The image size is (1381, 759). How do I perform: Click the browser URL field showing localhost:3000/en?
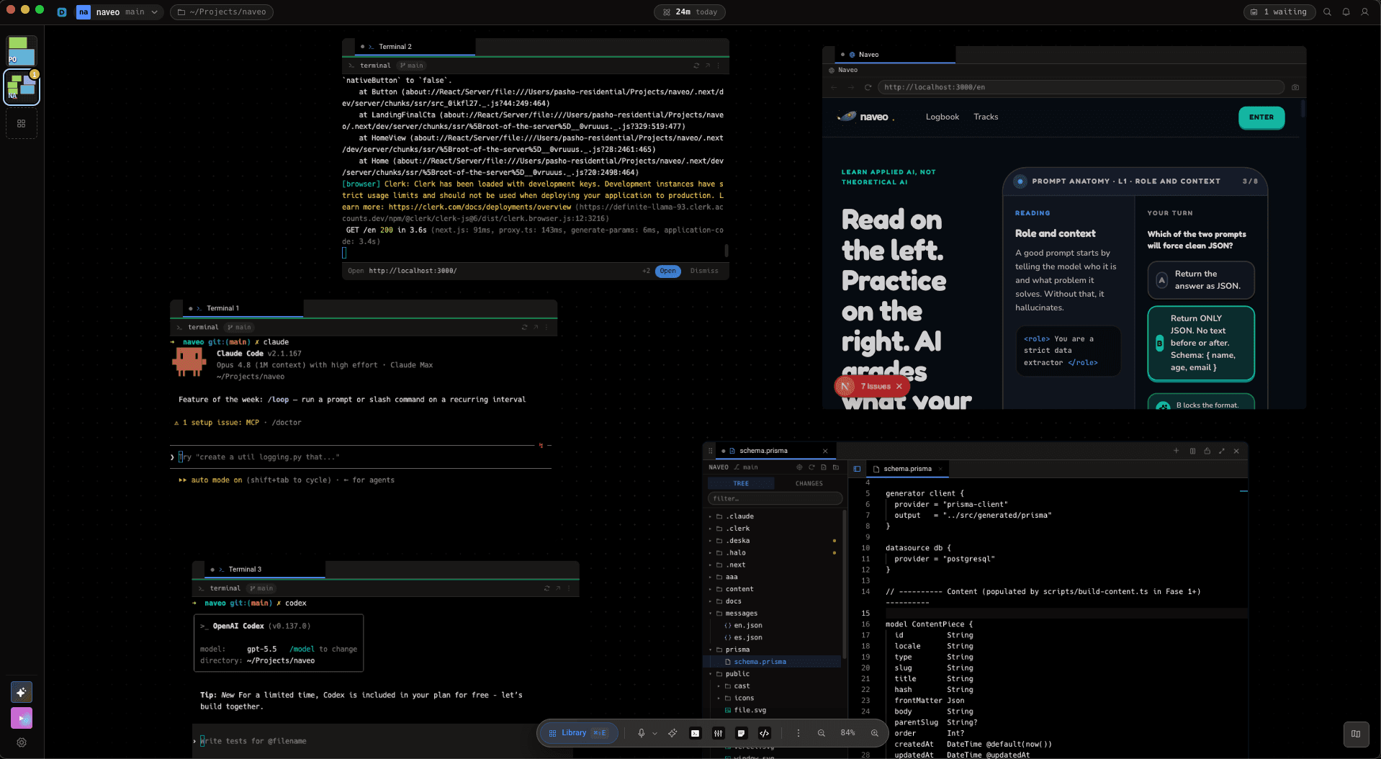click(1081, 87)
